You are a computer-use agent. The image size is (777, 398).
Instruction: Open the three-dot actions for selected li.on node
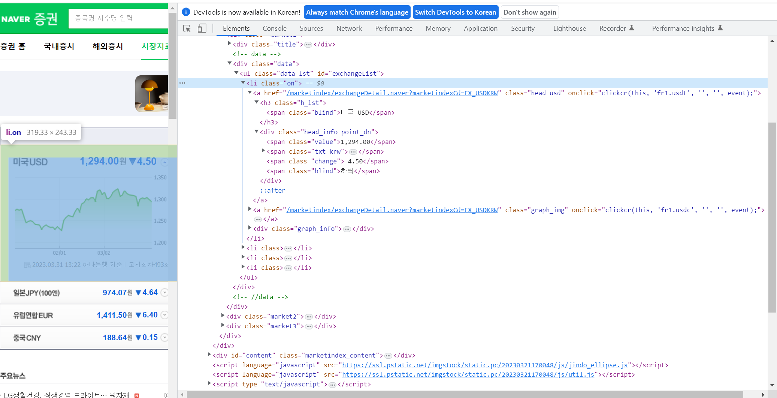(x=182, y=83)
